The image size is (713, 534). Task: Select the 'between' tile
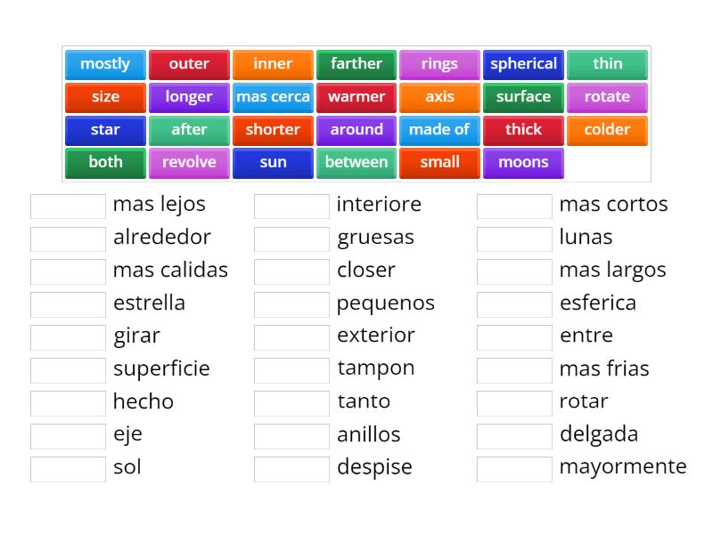coord(356,162)
